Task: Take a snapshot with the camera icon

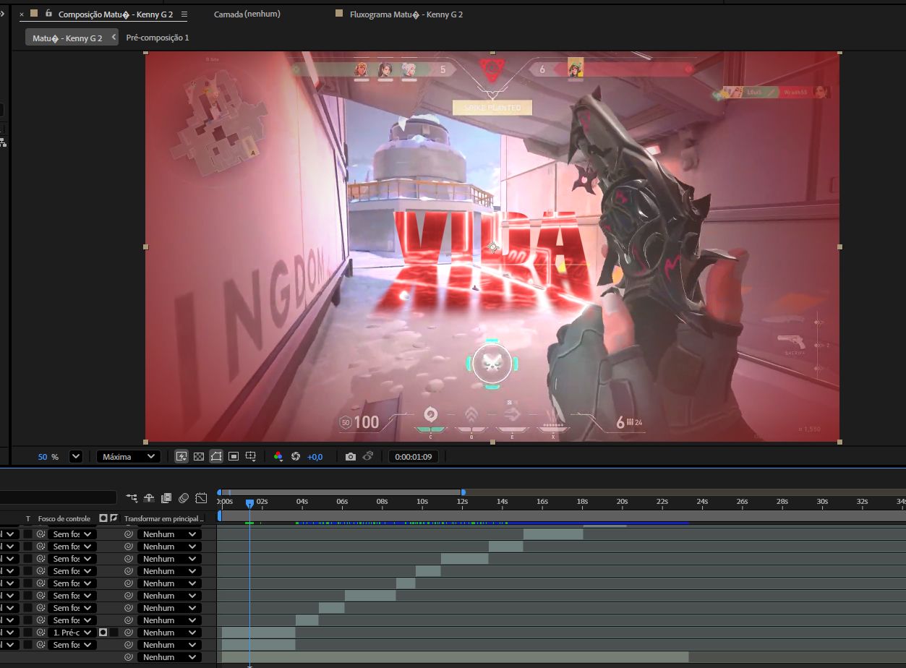Action: point(351,456)
